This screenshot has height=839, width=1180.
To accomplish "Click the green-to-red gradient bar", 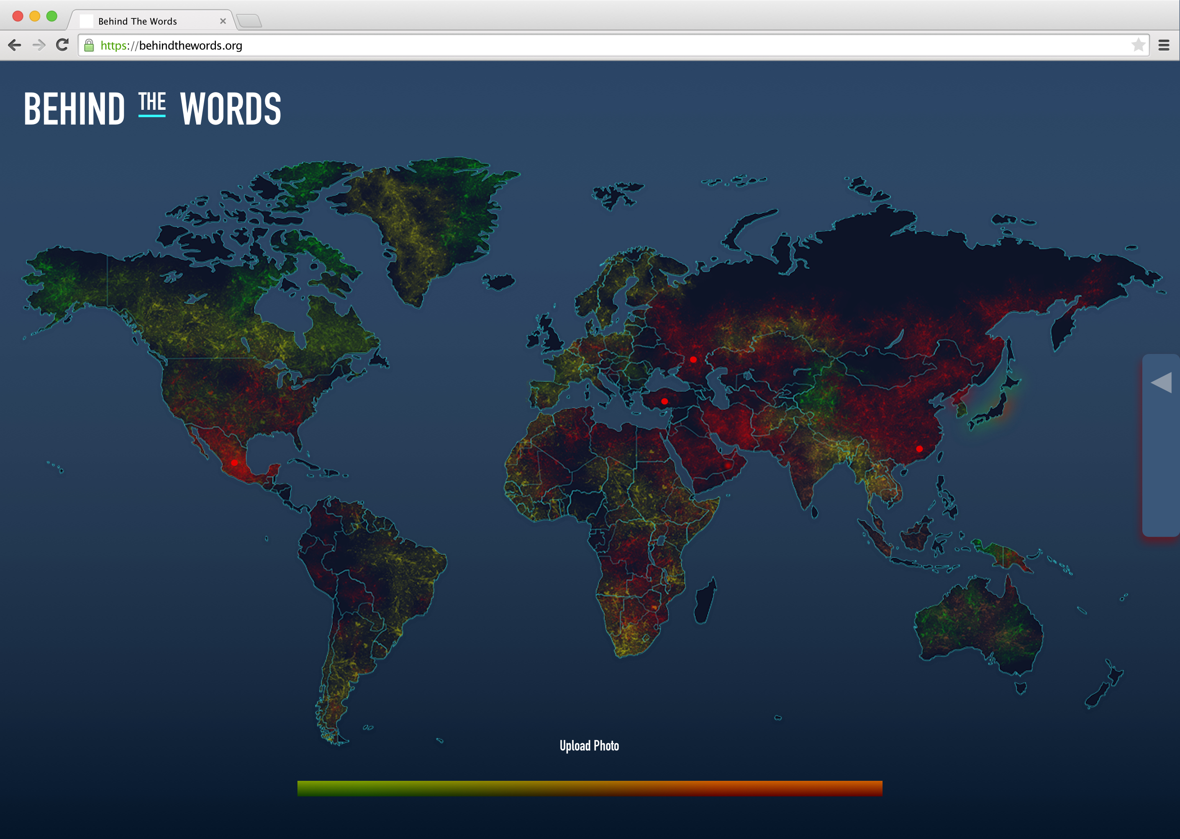I will (590, 788).
